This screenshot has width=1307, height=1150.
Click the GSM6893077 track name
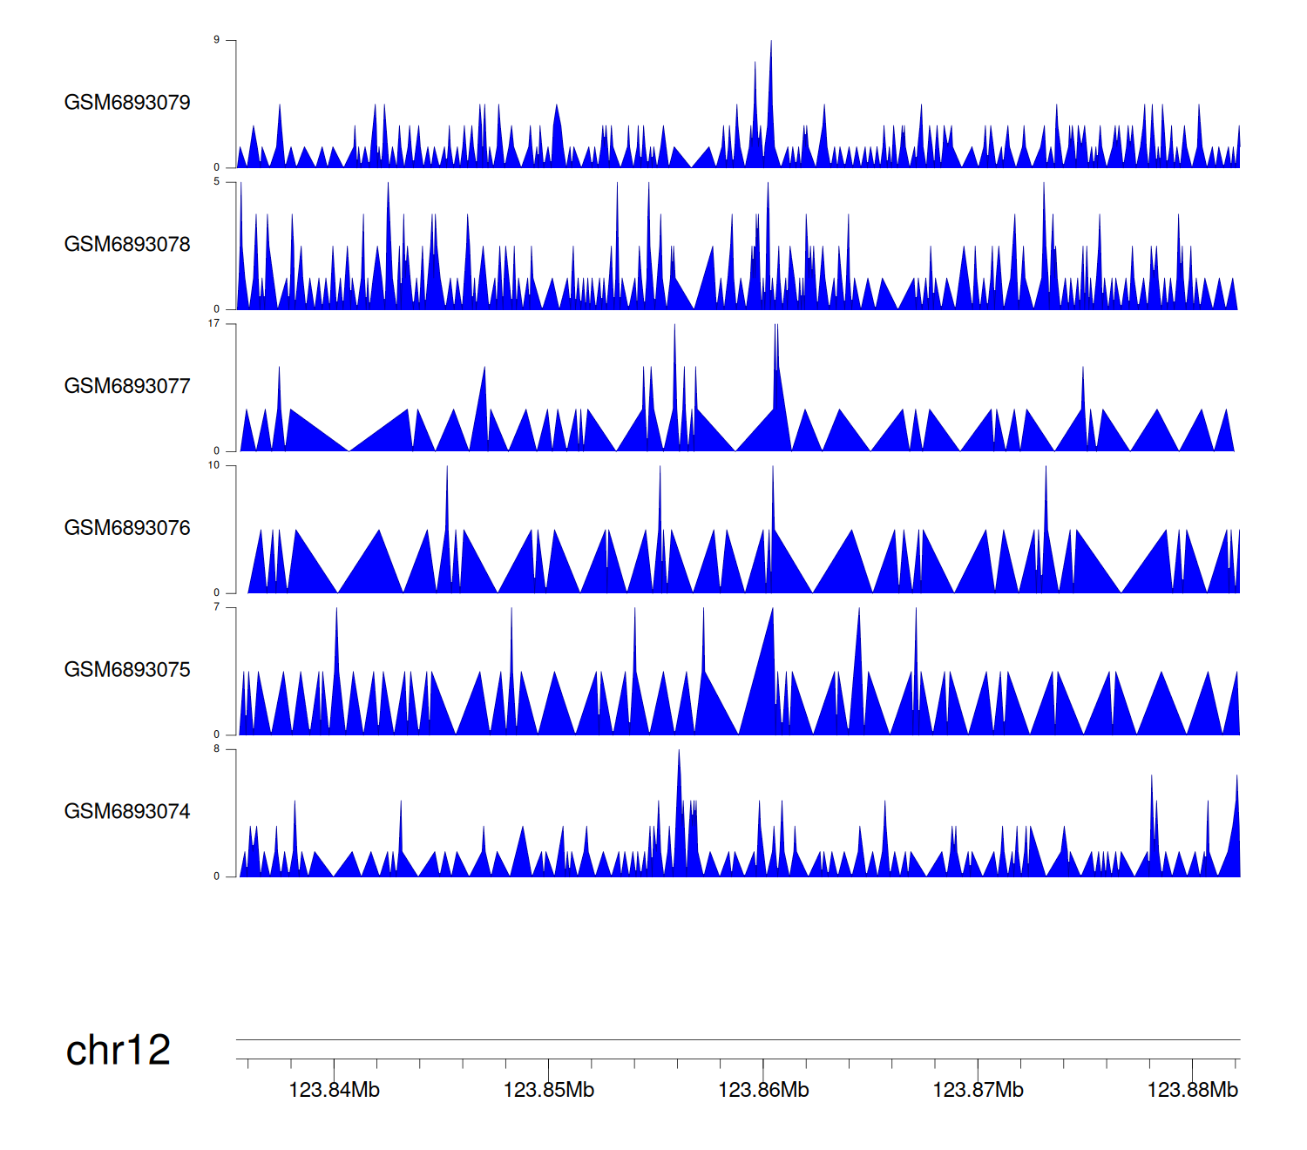[x=127, y=386]
